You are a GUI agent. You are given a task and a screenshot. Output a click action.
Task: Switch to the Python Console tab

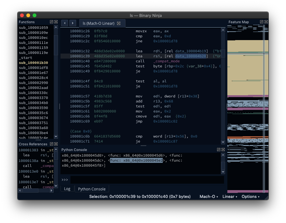92,189
